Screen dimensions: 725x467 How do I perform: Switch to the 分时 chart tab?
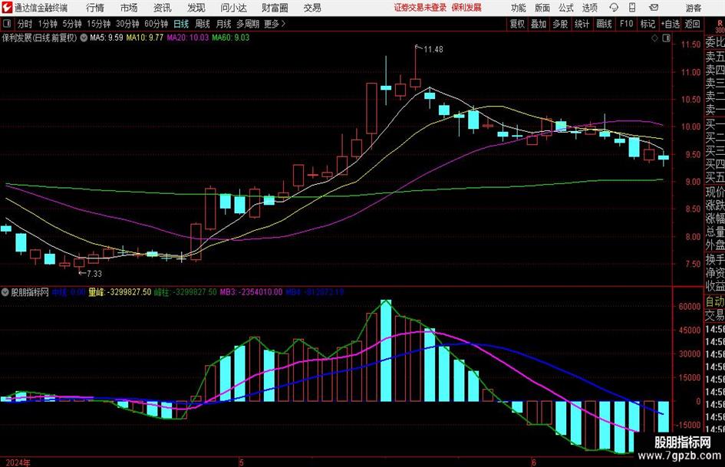click(25, 24)
